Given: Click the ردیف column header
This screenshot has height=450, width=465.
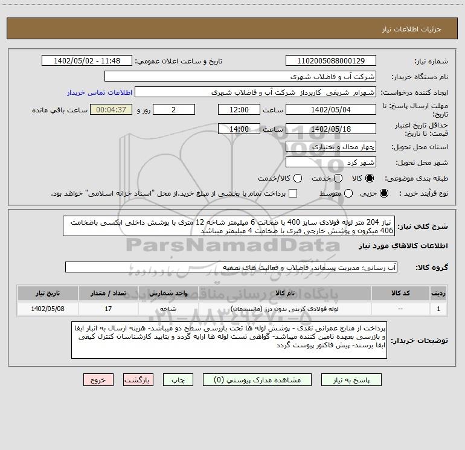Looking at the screenshot, I should pyautogui.click(x=438, y=293).
